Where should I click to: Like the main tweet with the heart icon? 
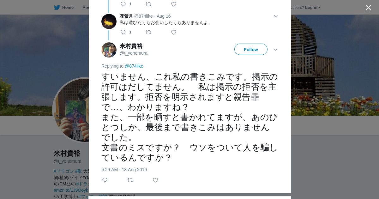[x=155, y=180]
